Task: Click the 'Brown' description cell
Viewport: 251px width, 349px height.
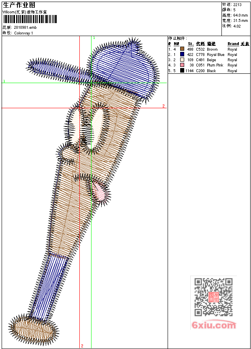Action: click(212, 49)
